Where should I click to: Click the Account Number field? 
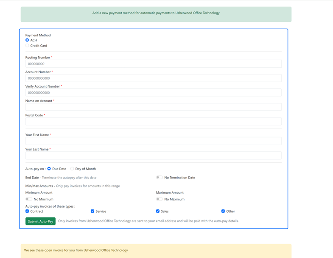pos(153,78)
